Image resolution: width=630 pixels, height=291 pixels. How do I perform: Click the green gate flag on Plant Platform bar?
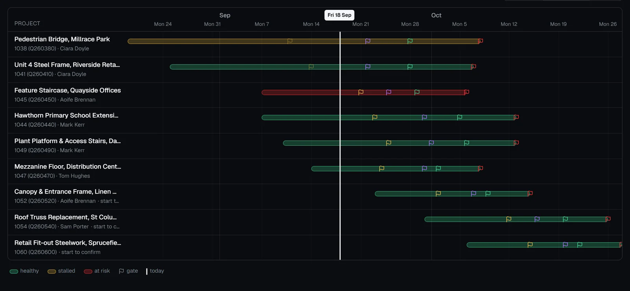(467, 143)
